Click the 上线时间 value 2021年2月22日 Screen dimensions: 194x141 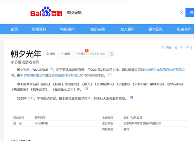(133, 117)
